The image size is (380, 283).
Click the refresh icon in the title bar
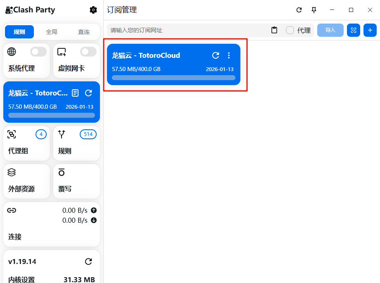[x=299, y=10]
